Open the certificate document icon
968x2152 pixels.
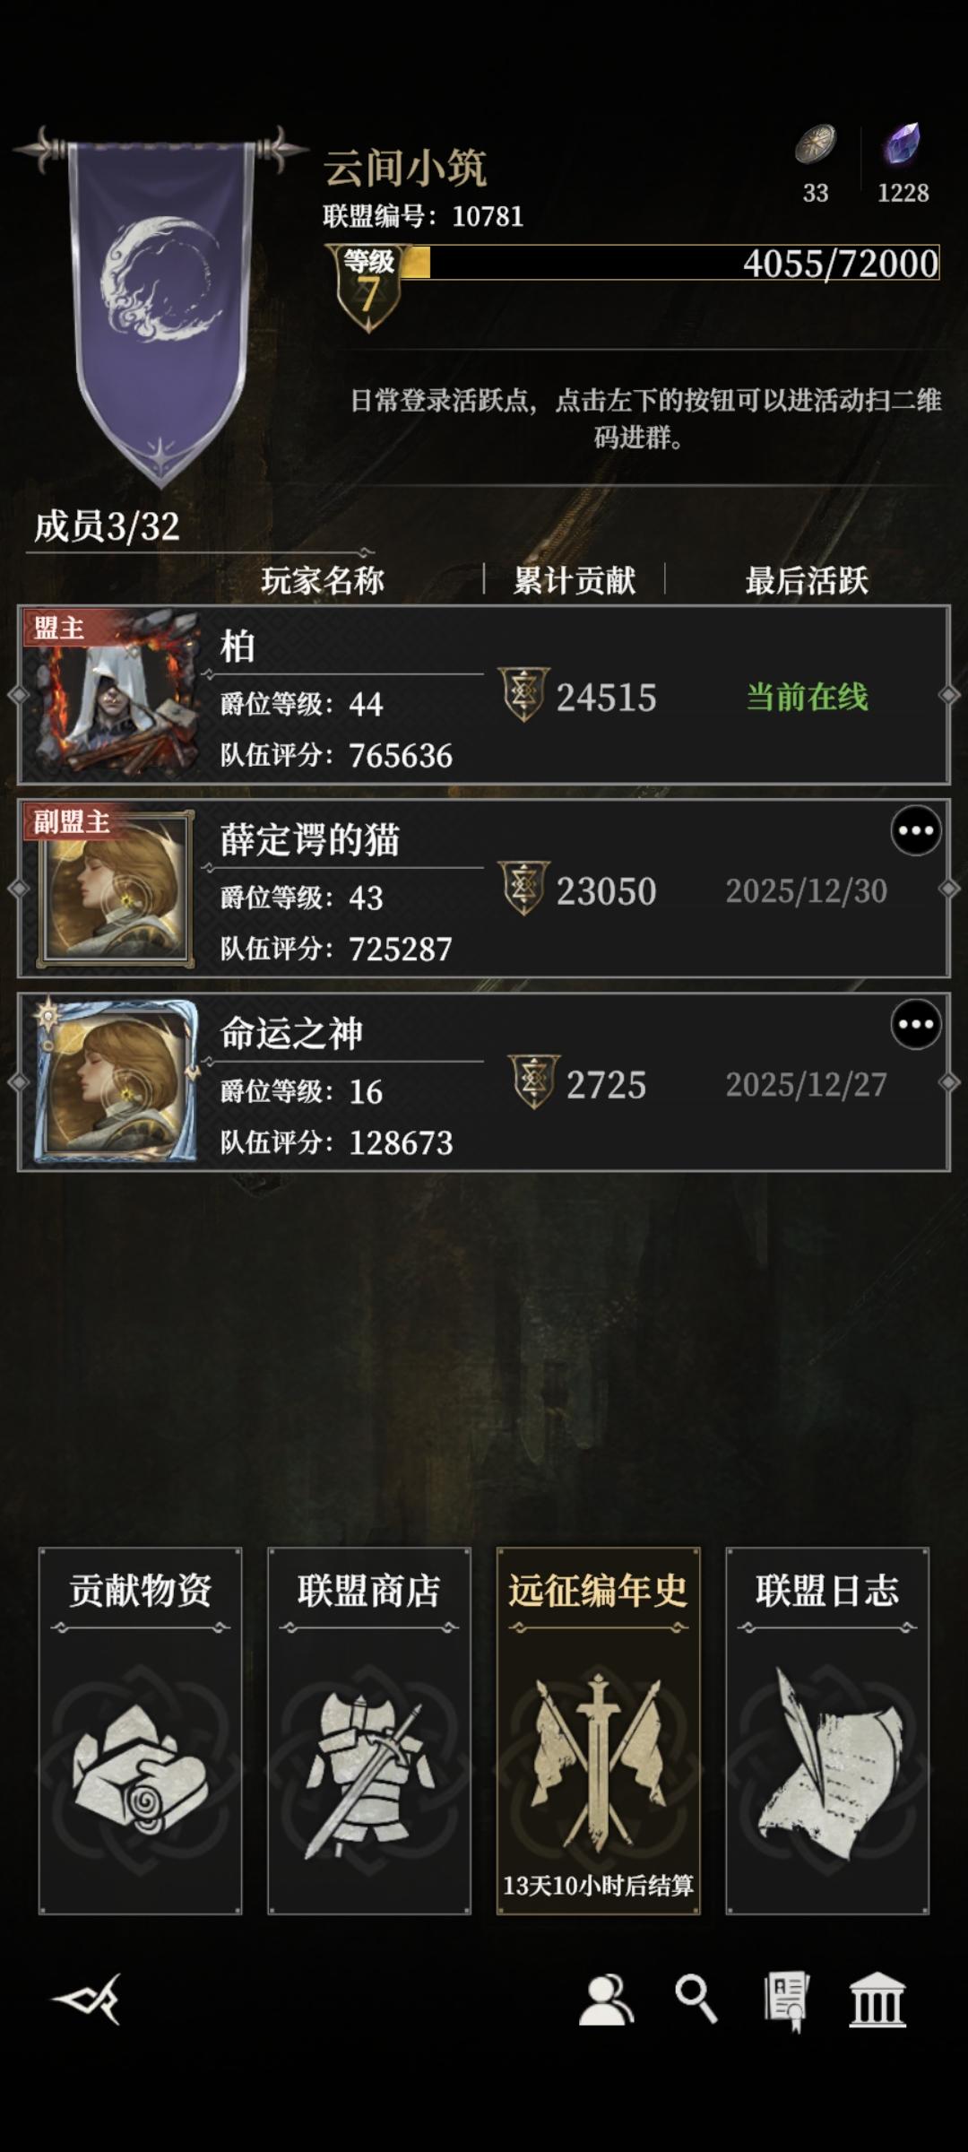pyautogui.click(x=786, y=2000)
